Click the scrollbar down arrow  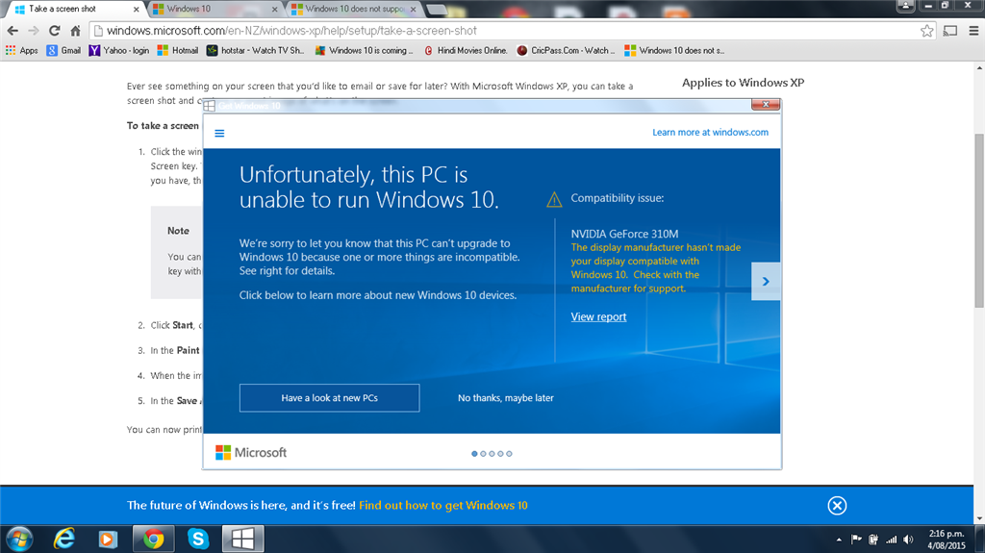(979, 519)
